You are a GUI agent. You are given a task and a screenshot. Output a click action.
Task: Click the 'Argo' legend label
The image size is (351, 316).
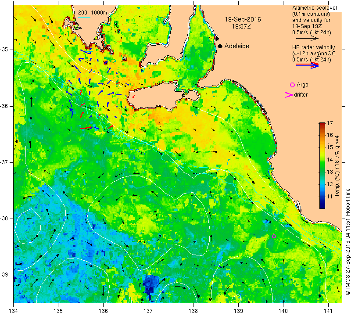(302, 85)
